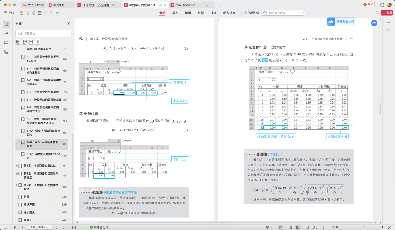Open a new tab with plus button
The height and width of the screenshot is (230, 395).
click(x=220, y=5)
